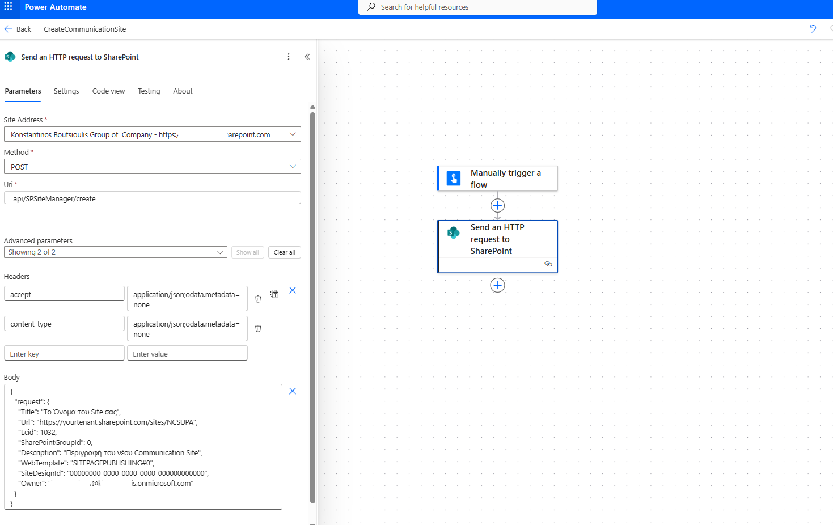Add a new step after SharePoint action
The width and height of the screenshot is (833, 525).
pyautogui.click(x=497, y=285)
